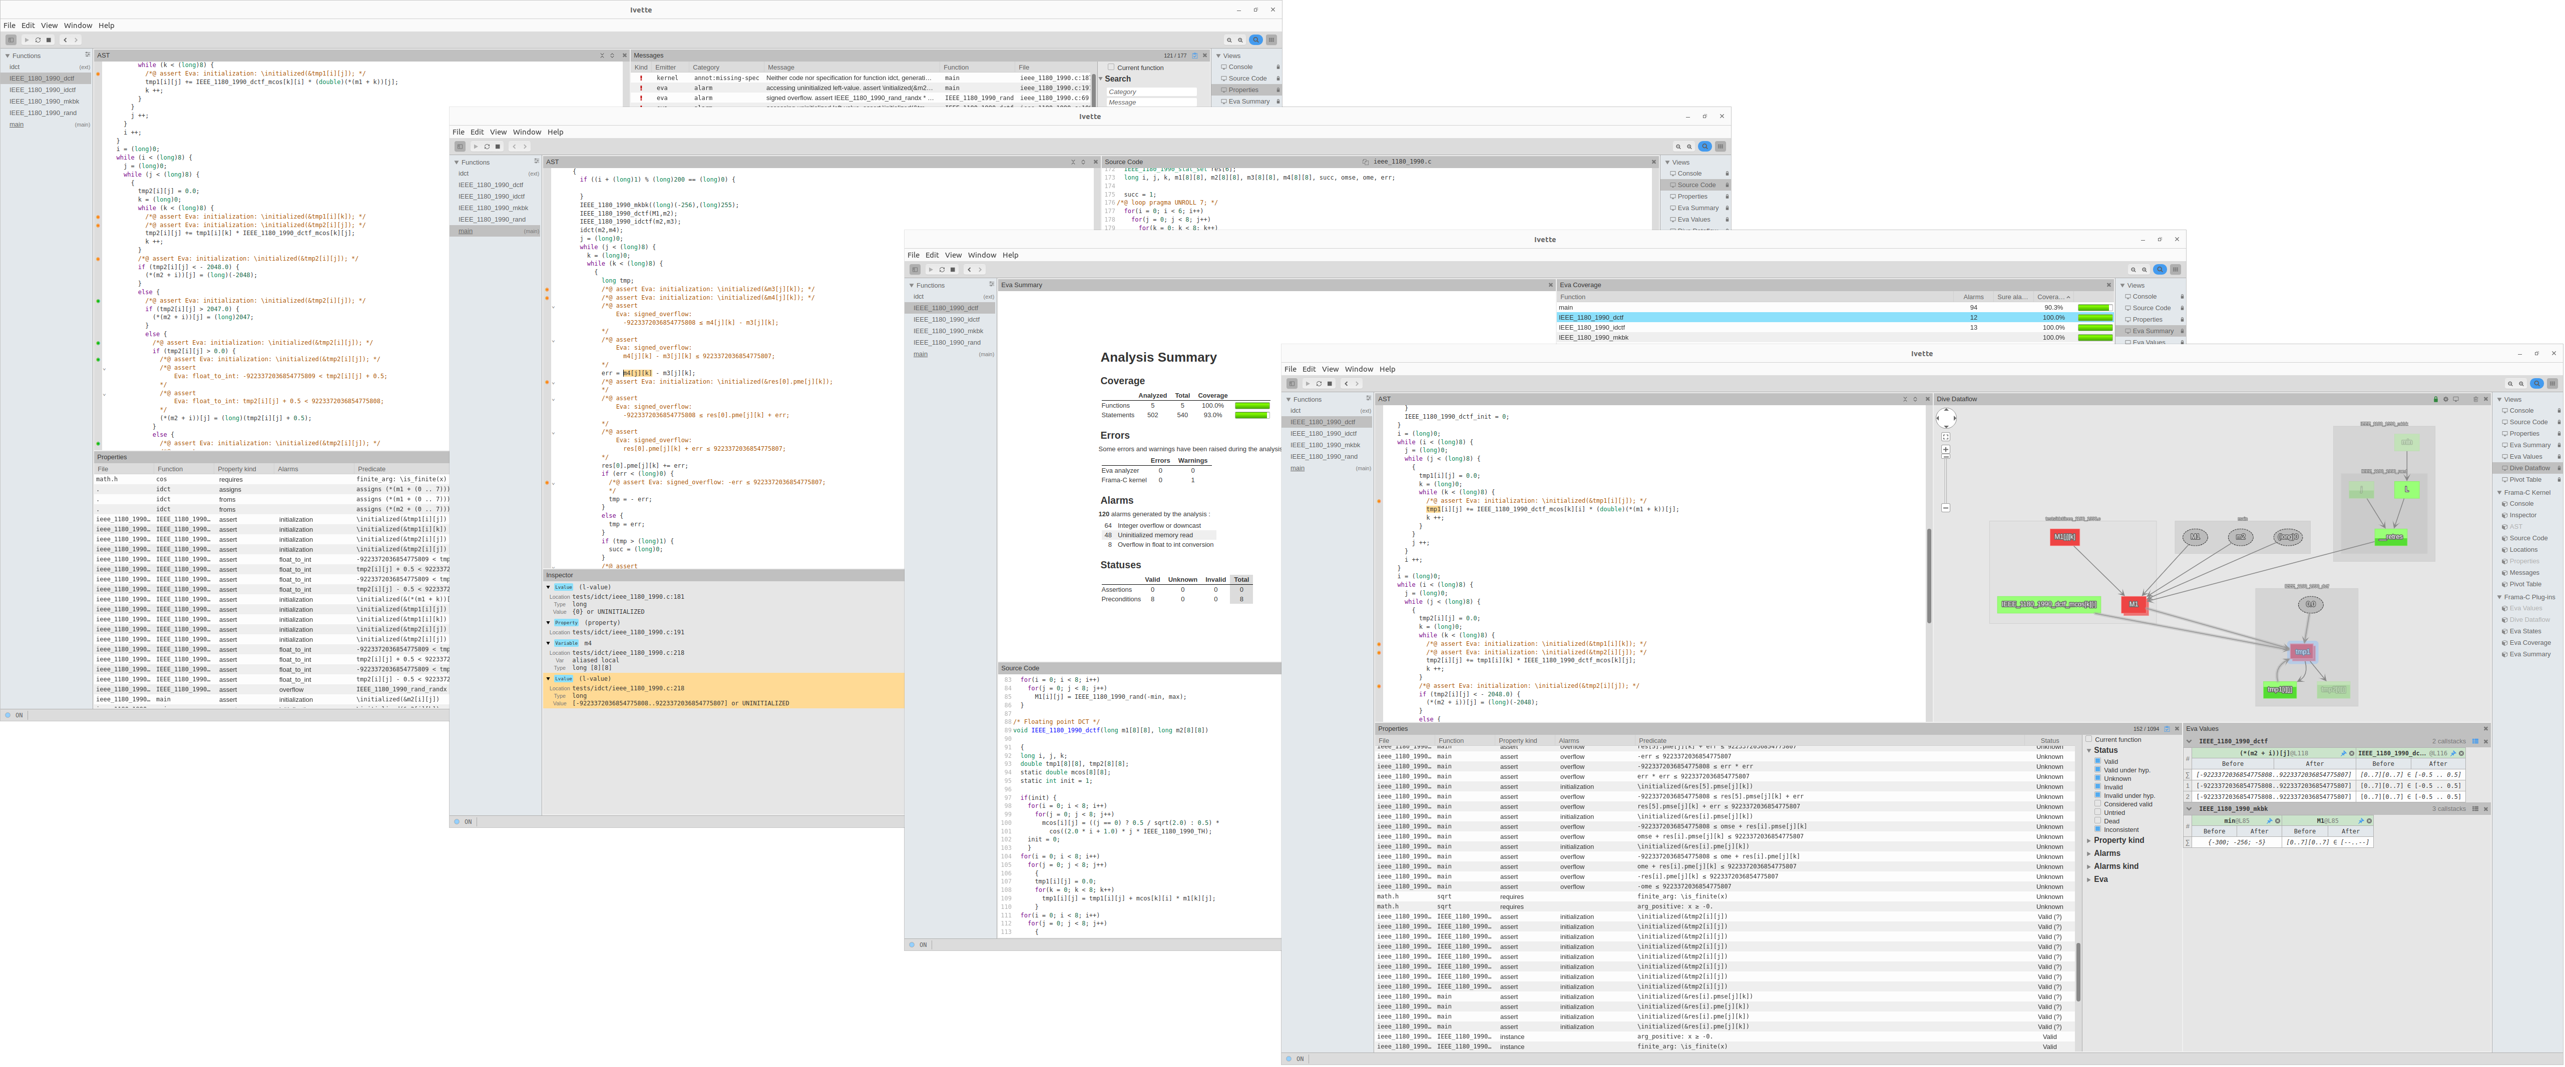2565x1067 pixels.
Task: Open Help menu in front Ivette window
Action: pyautogui.click(x=1387, y=369)
